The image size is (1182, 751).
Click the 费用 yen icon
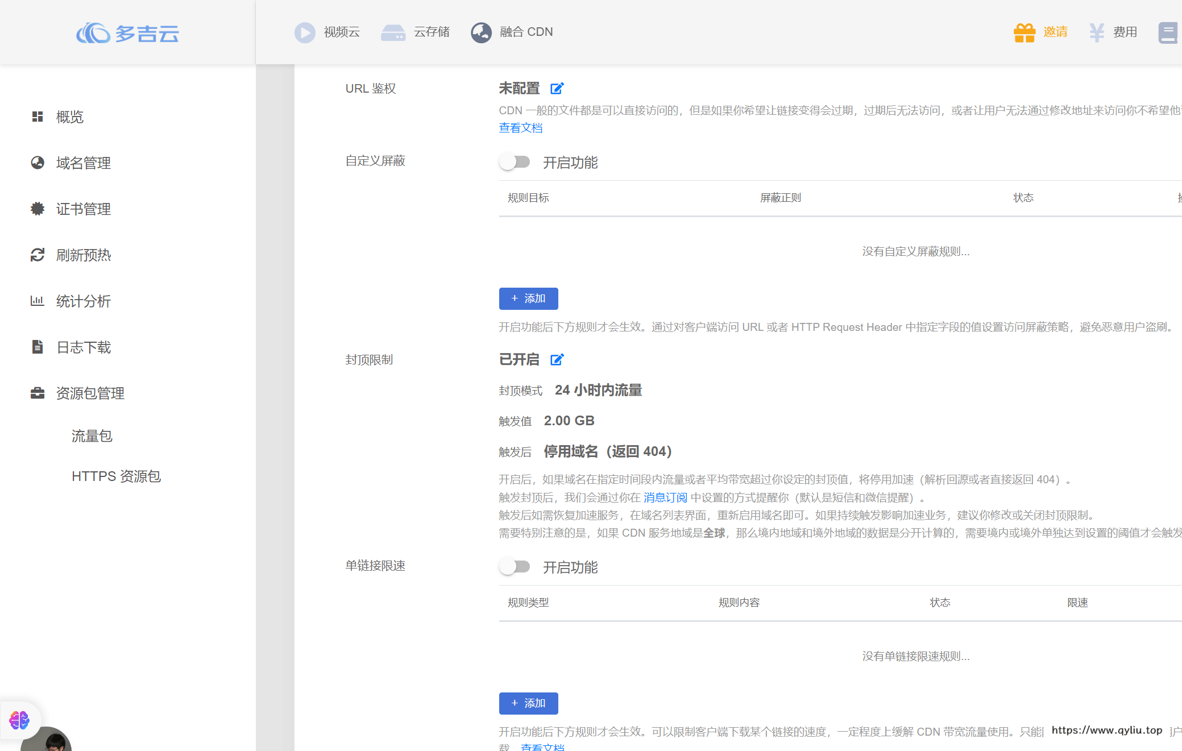click(1097, 32)
